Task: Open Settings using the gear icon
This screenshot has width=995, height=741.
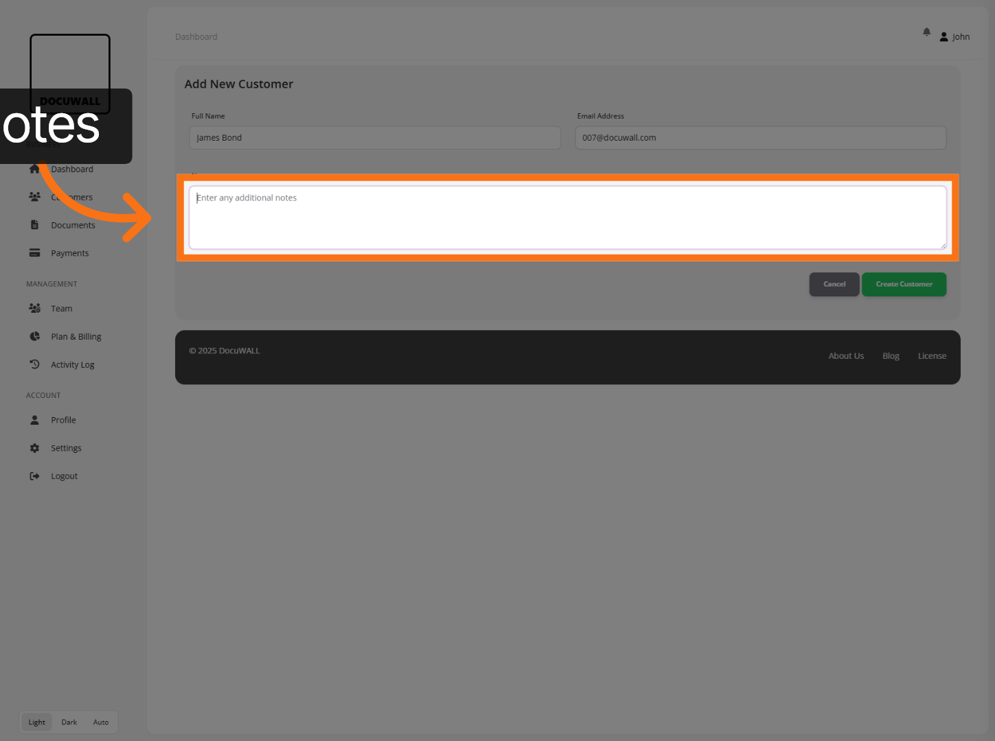Action: [x=34, y=447]
